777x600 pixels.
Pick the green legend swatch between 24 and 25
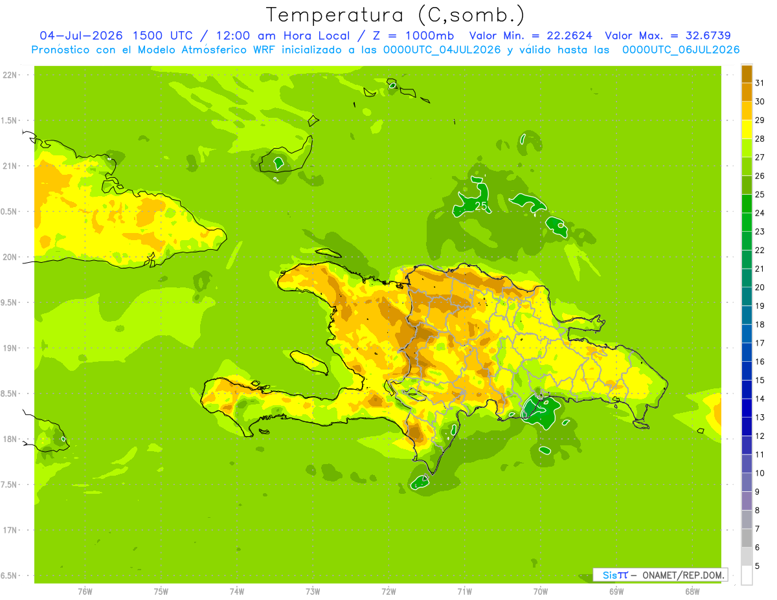[x=747, y=204]
